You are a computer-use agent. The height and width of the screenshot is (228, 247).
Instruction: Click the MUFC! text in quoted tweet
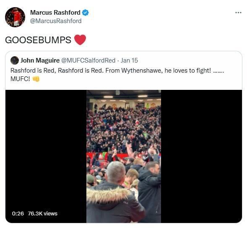(20, 79)
